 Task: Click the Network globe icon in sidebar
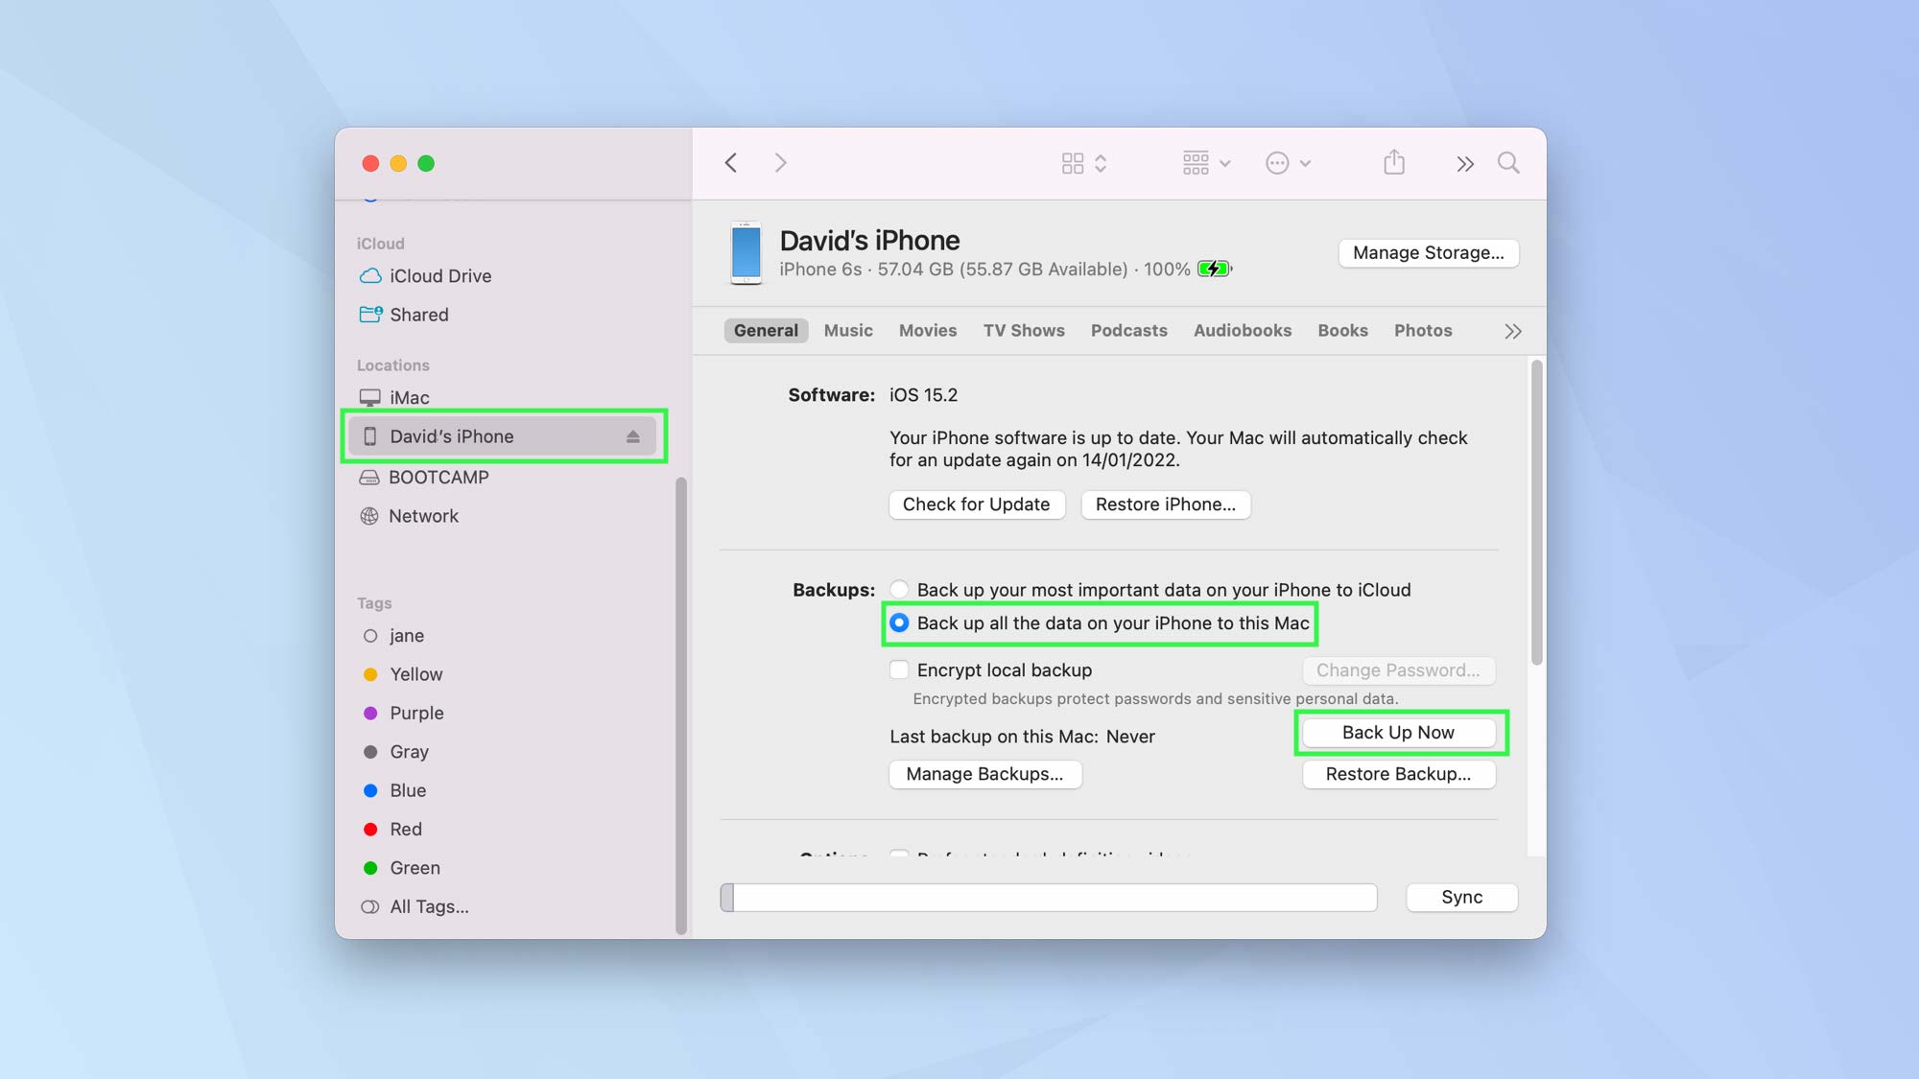click(370, 516)
